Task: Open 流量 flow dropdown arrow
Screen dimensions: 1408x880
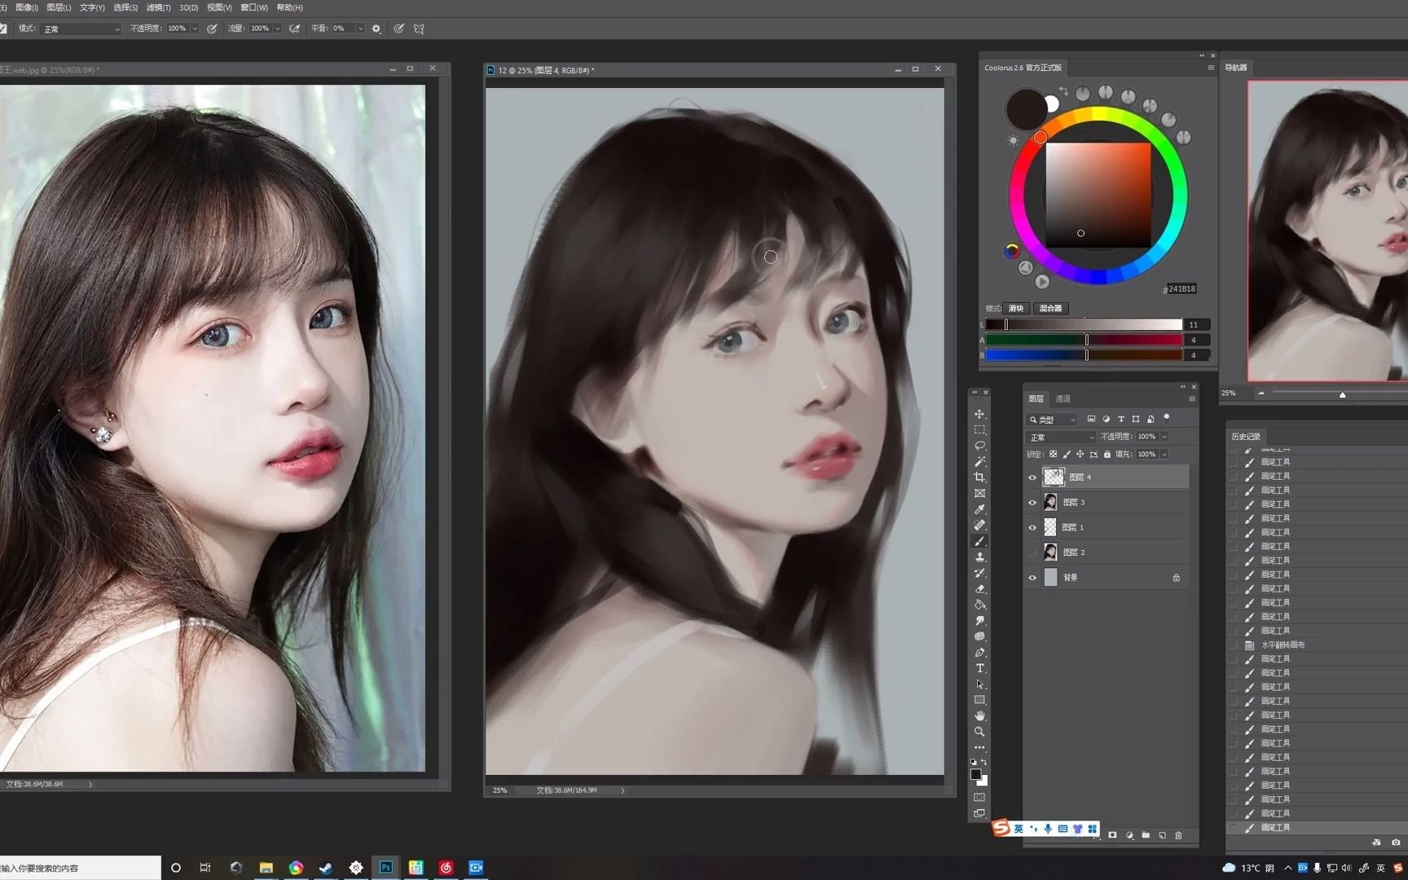Action: tap(277, 29)
